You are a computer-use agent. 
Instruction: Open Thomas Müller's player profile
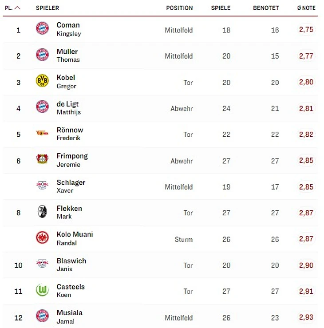pos(68,55)
